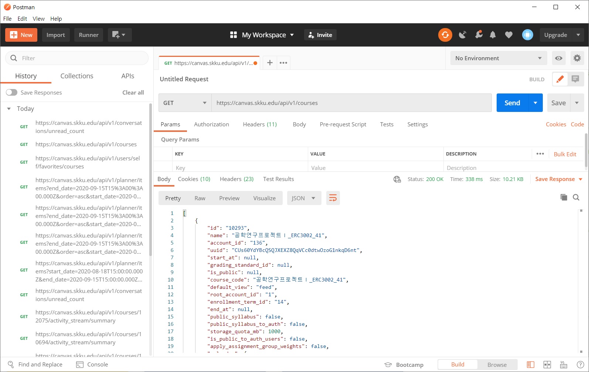Open keyboard shortcuts icon in status bar

[x=564, y=365]
